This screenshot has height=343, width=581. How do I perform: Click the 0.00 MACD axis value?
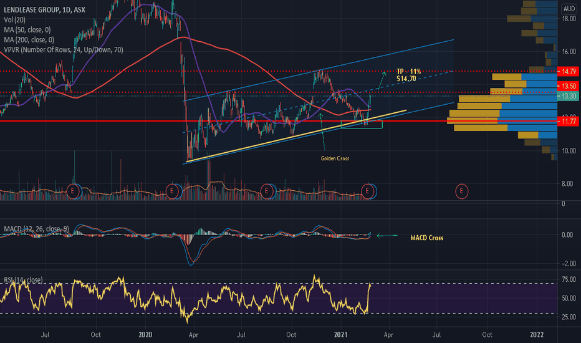pos(569,234)
